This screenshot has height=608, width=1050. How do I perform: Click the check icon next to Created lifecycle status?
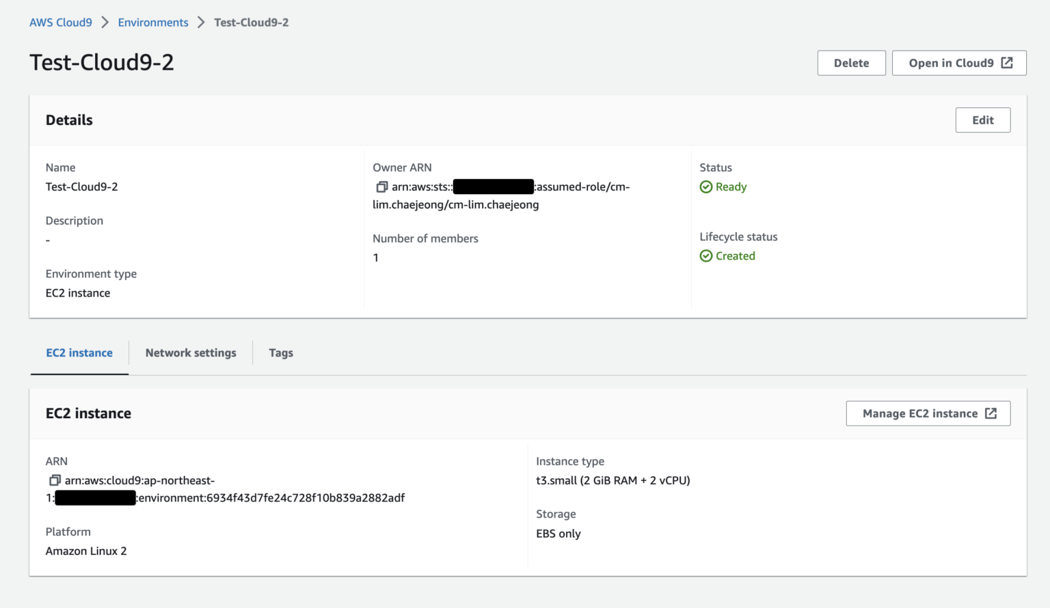click(x=706, y=255)
